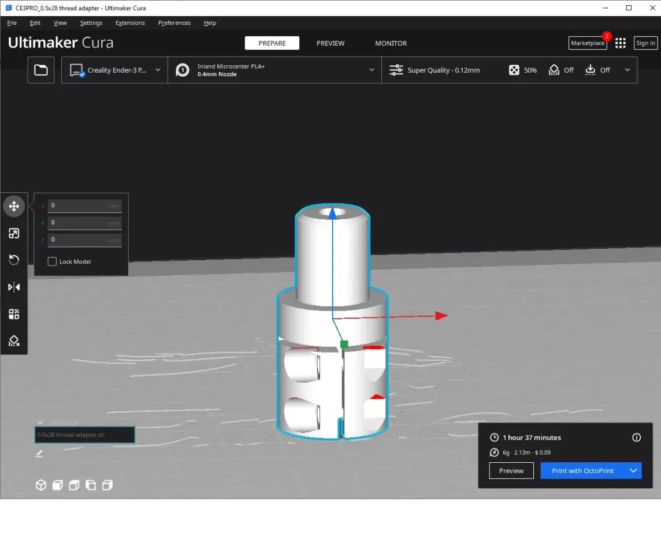Switch to the PREVIEW stage
The width and height of the screenshot is (661, 554).
(x=330, y=43)
